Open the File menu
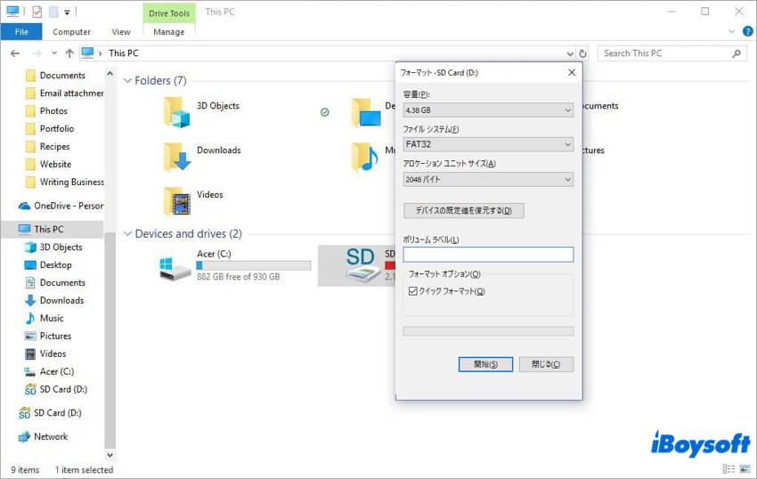This screenshot has height=479, width=757. (21, 32)
